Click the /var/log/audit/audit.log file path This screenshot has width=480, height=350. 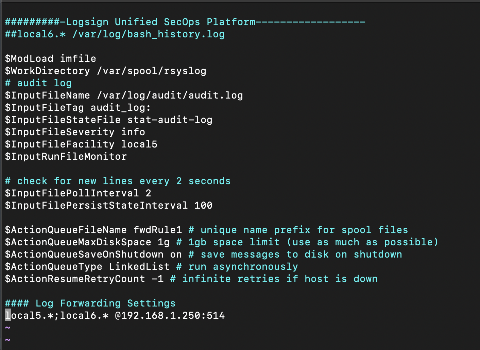pyautogui.click(x=170, y=95)
